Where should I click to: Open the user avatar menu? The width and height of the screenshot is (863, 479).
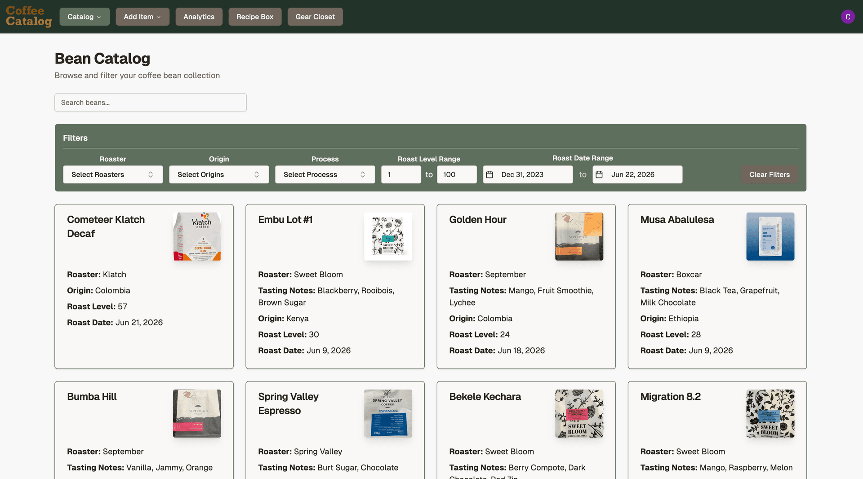point(848,17)
